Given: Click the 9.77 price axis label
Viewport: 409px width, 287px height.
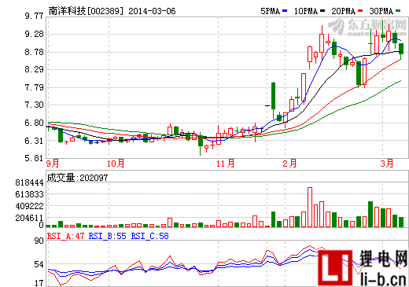Looking at the screenshot, I should click(34, 17).
